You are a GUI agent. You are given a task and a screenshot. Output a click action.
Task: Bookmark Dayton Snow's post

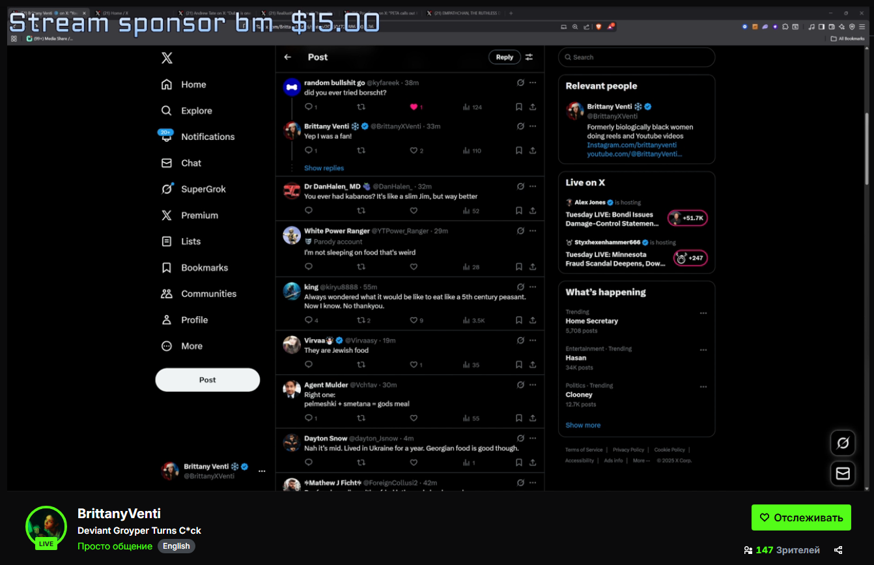(519, 463)
